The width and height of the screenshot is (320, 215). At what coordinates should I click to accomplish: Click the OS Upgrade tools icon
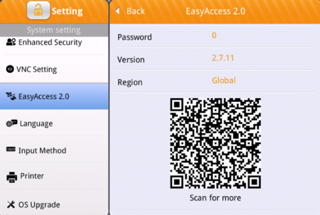click(11, 205)
